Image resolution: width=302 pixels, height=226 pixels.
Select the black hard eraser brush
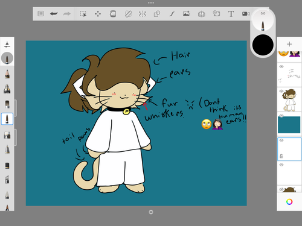pyautogui.click(x=7, y=166)
